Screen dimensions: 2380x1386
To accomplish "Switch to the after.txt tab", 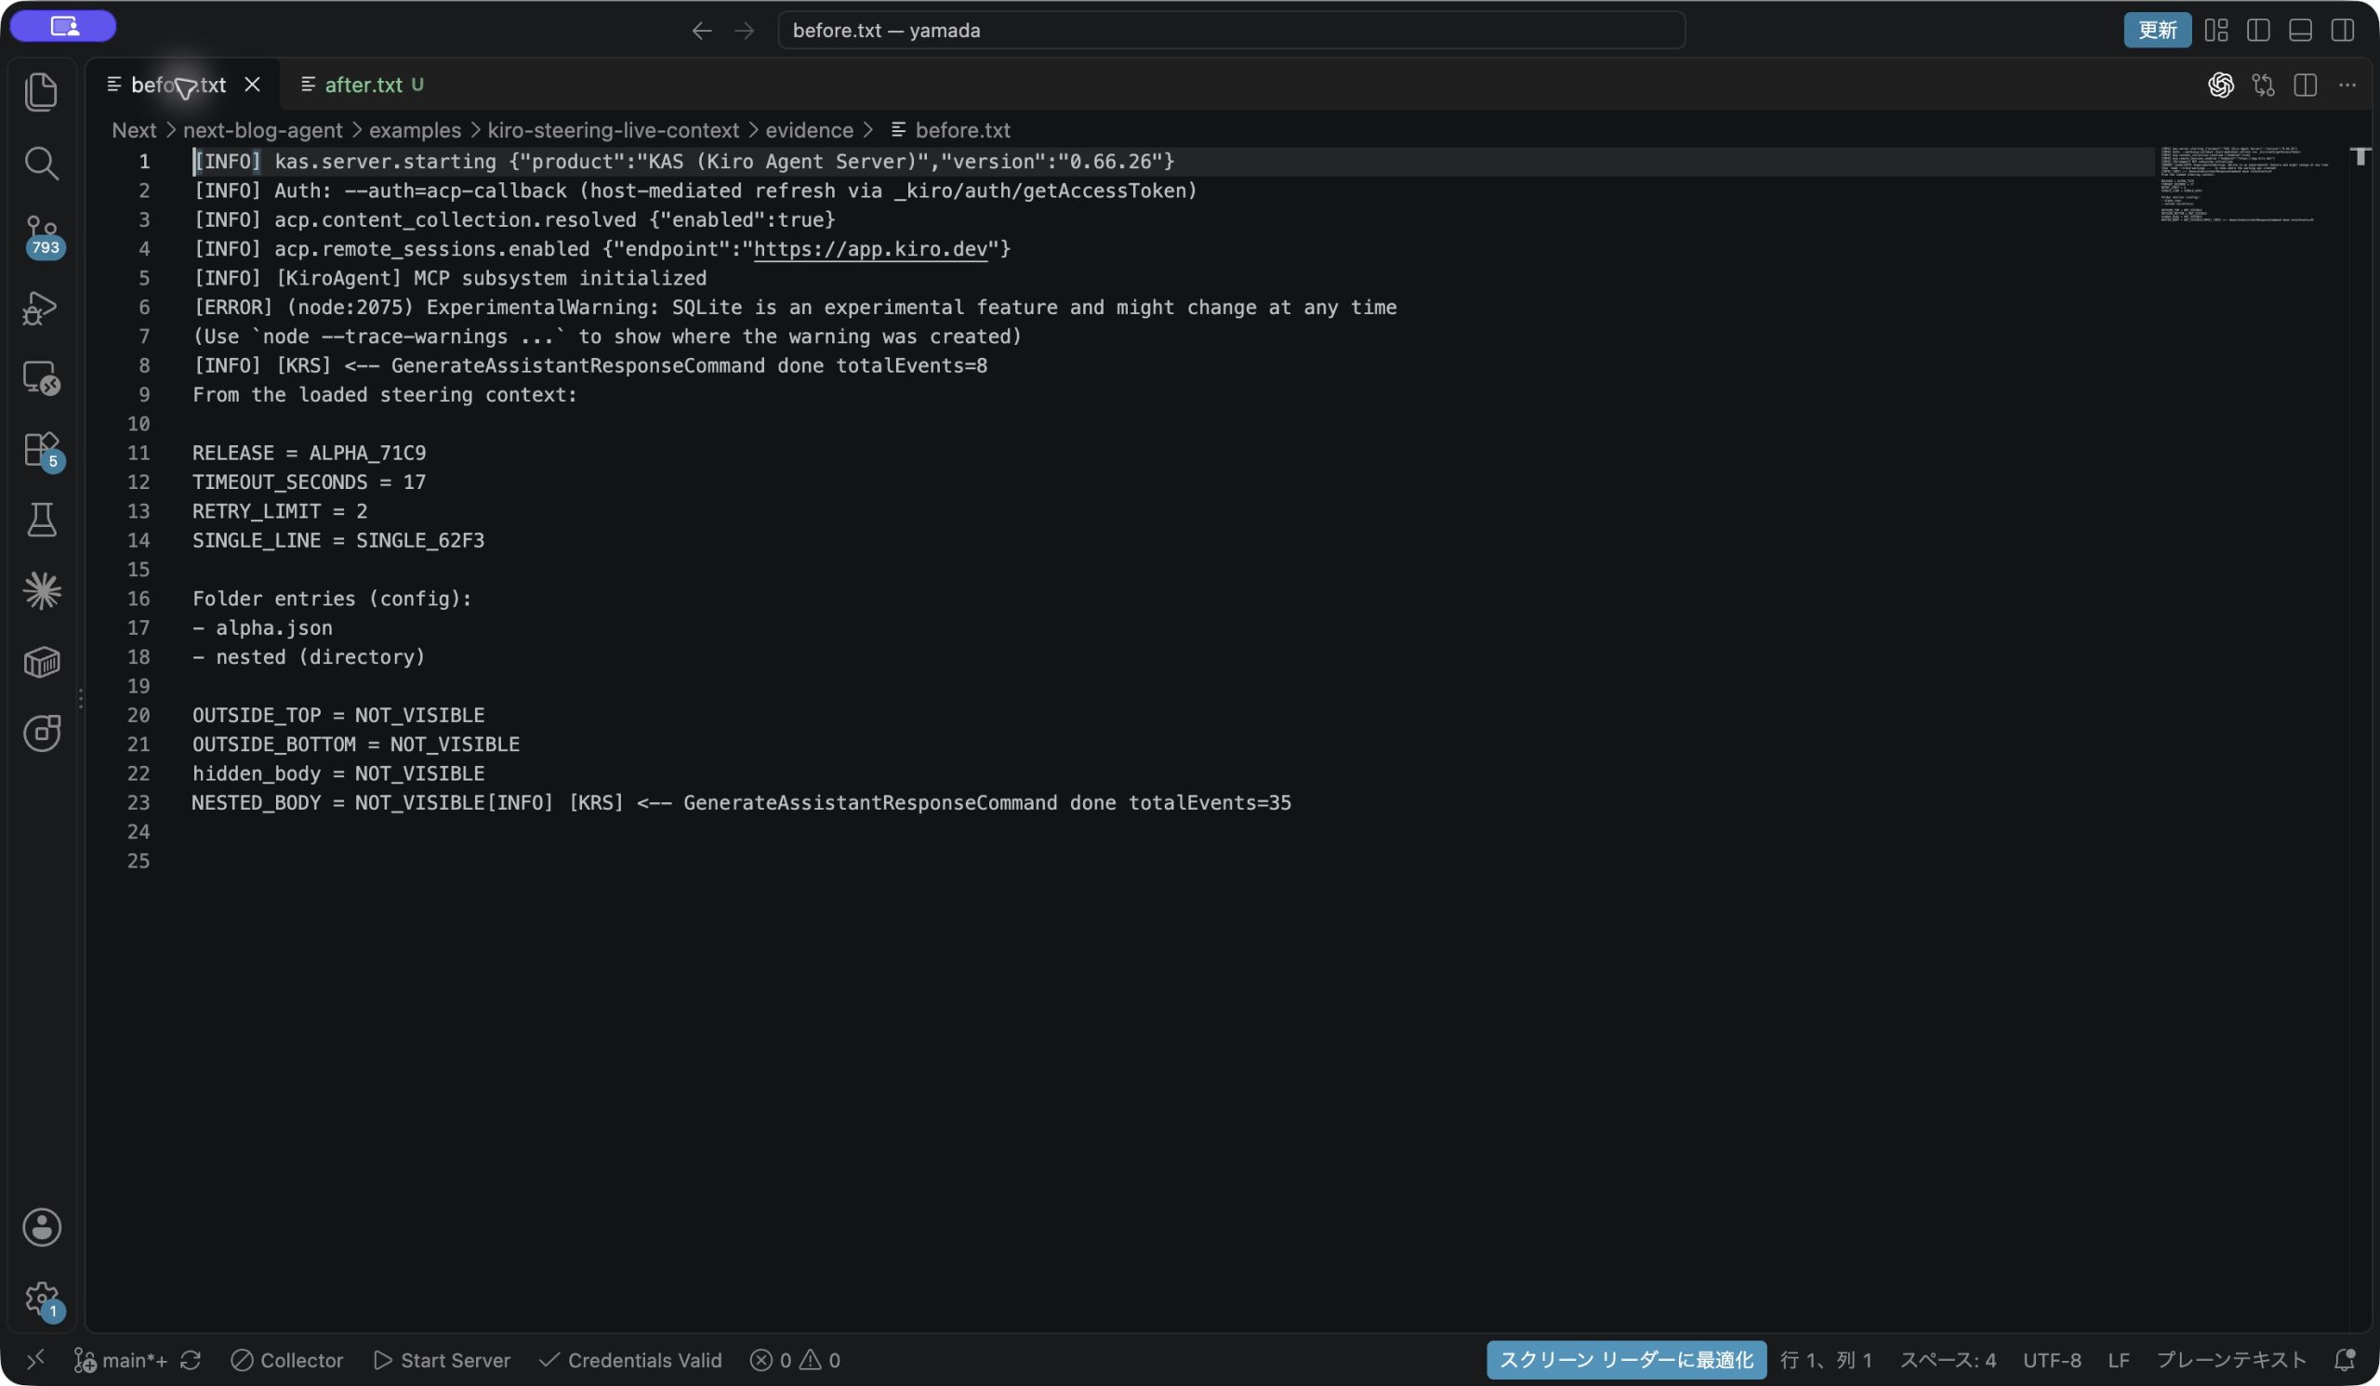I will click(x=363, y=85).
